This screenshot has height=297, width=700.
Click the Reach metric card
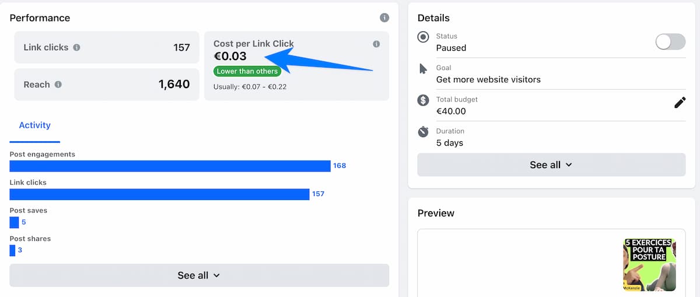pos(107,85)
